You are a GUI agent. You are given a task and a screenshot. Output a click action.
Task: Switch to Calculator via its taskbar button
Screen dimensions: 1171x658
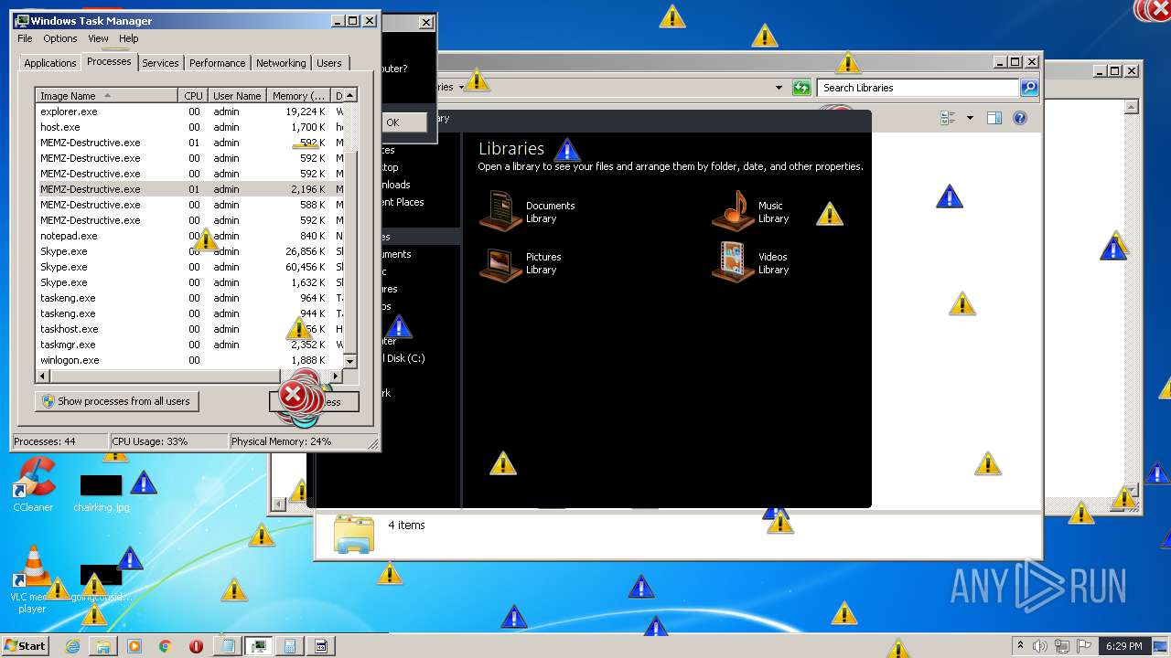click(x=290, y=646)
